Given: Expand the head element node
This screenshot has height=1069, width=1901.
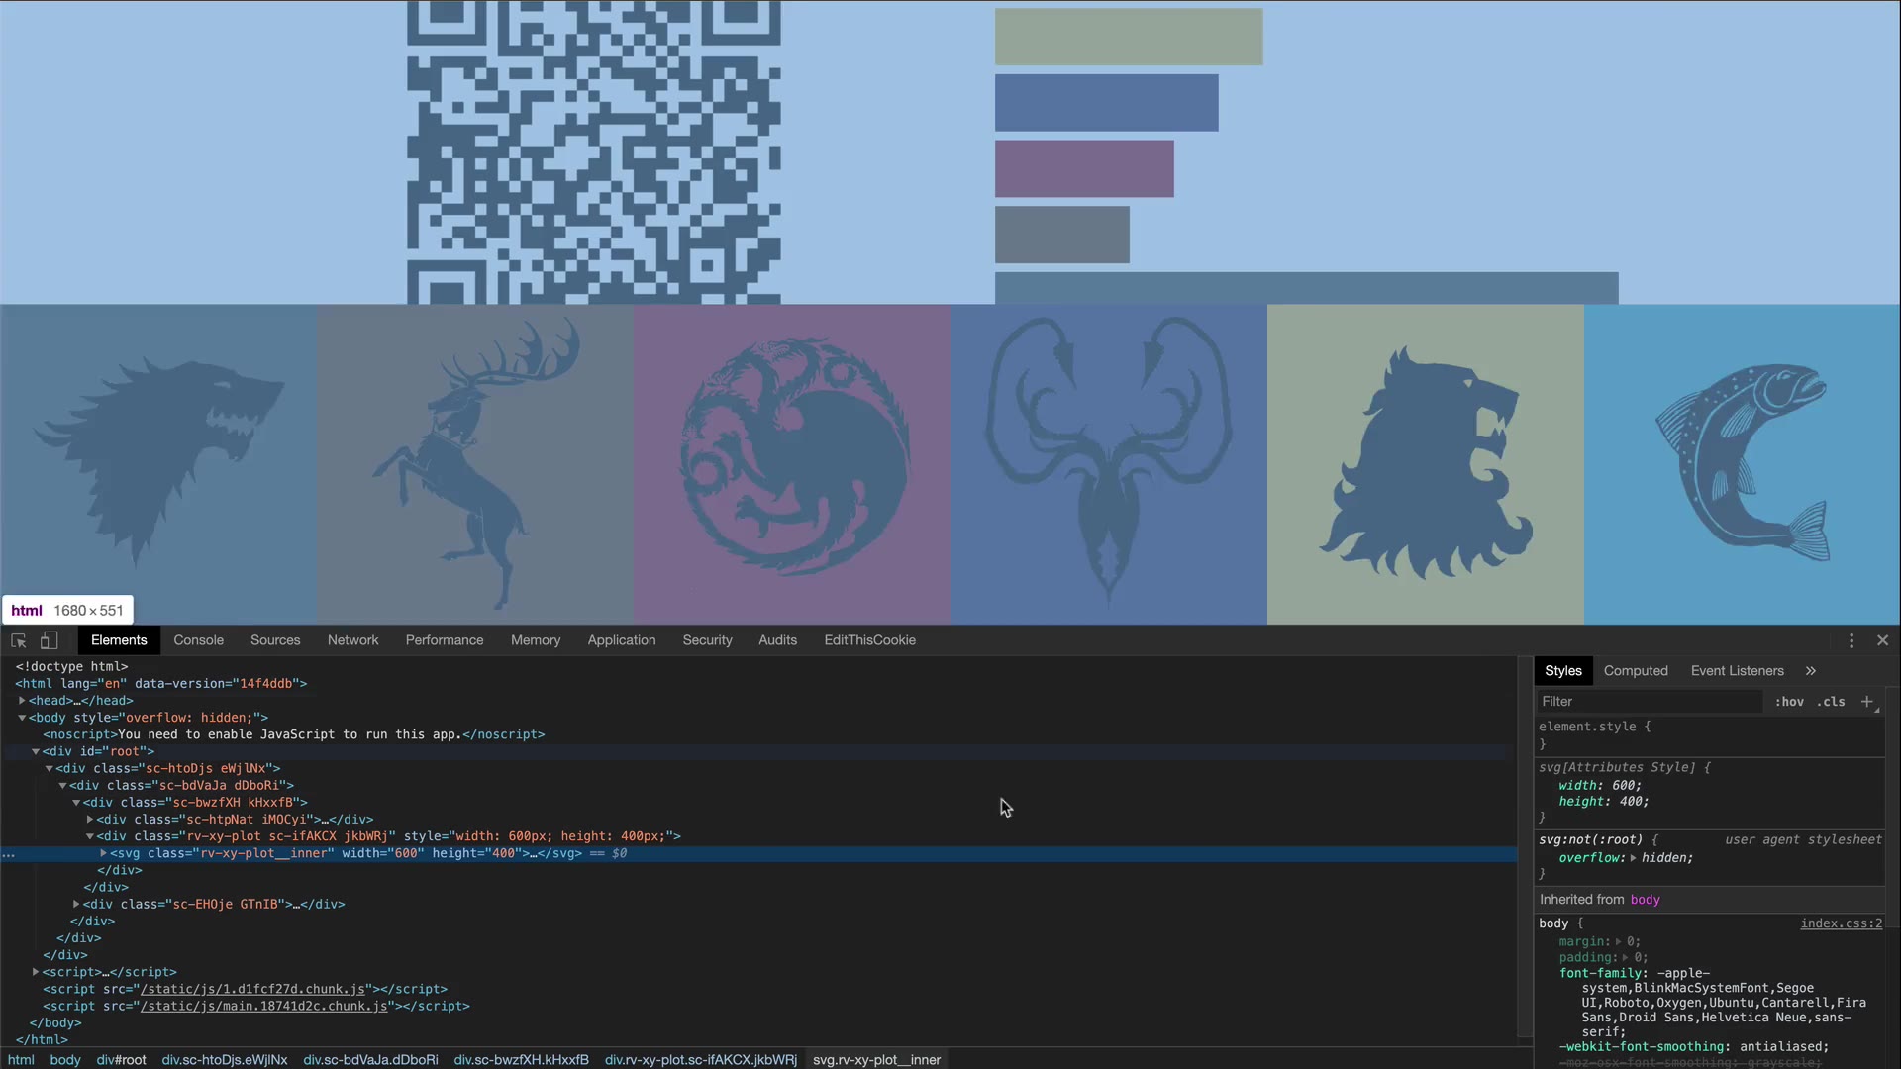Looking at the screenshot, I should [22, 700].
